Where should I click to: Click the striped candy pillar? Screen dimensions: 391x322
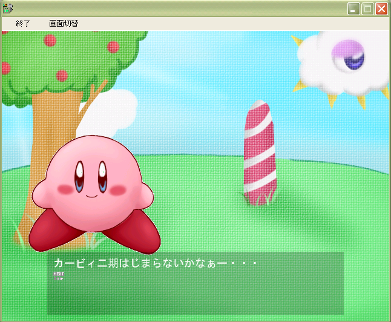coord(260,153)
